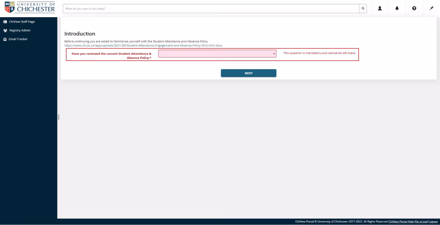
Task: Click the magnifier search icon
Action: tap(363, 9)
